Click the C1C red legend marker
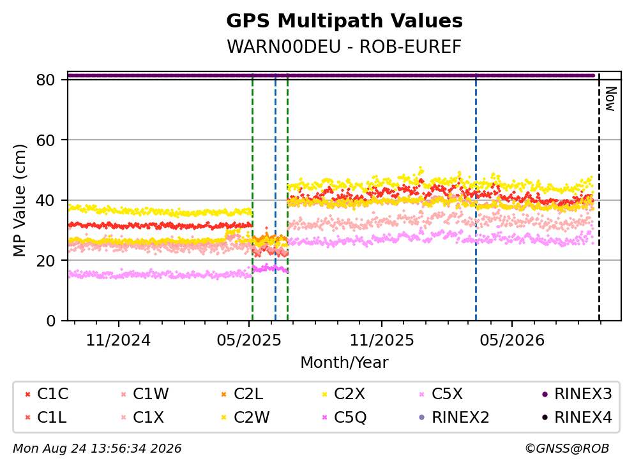 [x=27, y=395]
